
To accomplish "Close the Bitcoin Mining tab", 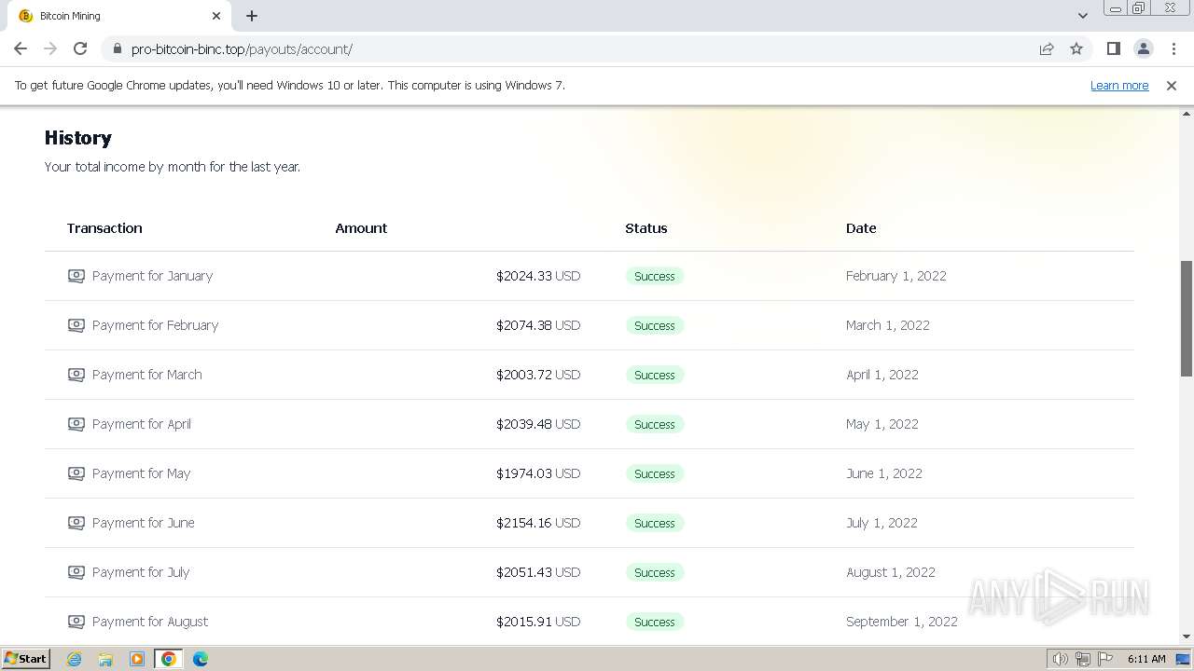I will pos(216,16).
